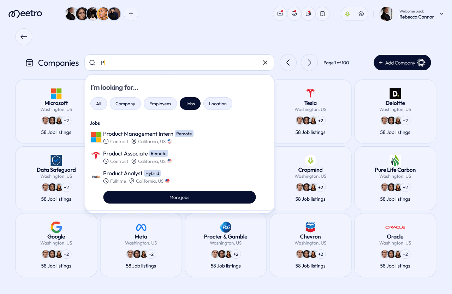The image size is (452, 294).
Task: Expand the Rebecca Connor account dropdown
Action: [442, 14]
